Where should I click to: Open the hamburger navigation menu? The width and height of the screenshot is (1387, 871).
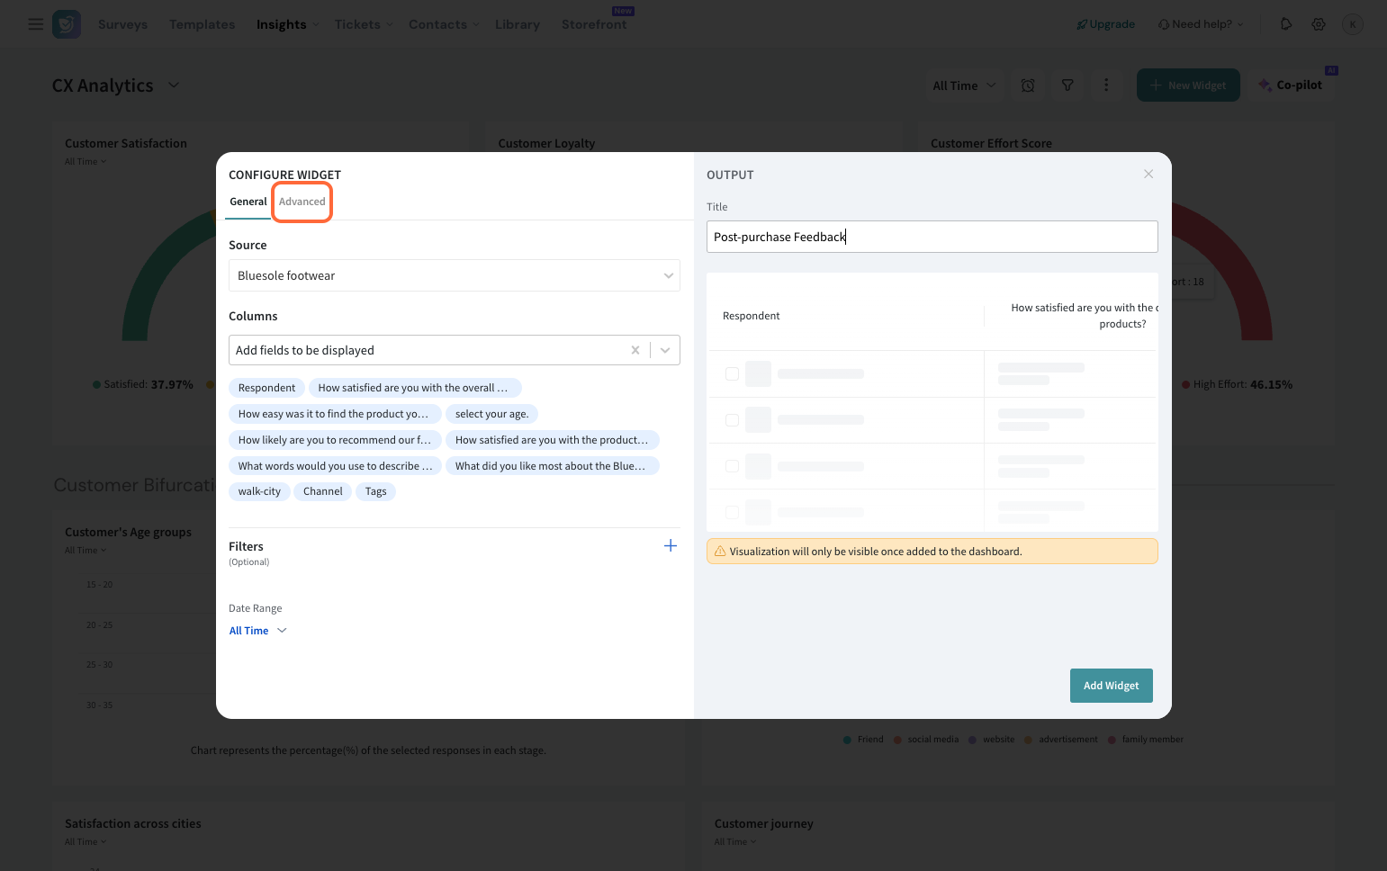click(x=36, y=24)
